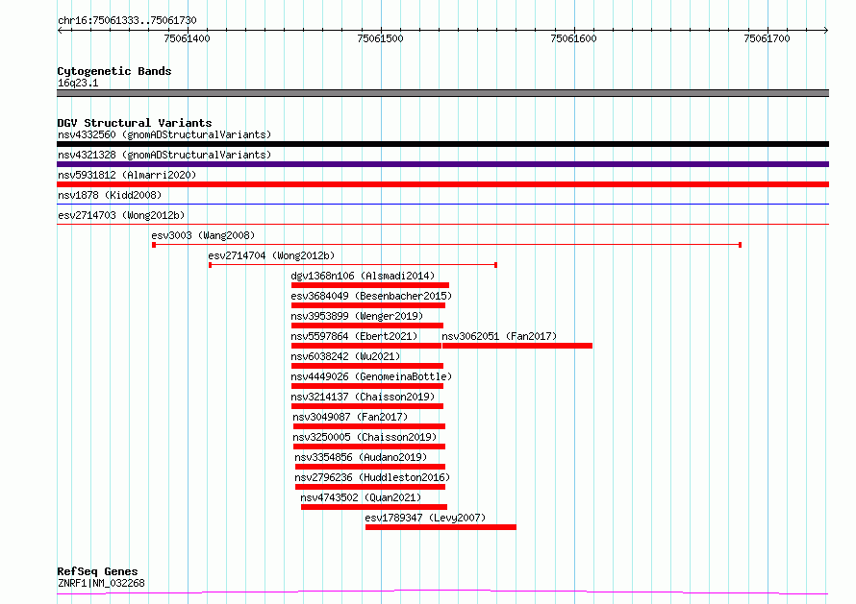Select the nsv3953899 (Wenger2019) label

tap(357, 316)
